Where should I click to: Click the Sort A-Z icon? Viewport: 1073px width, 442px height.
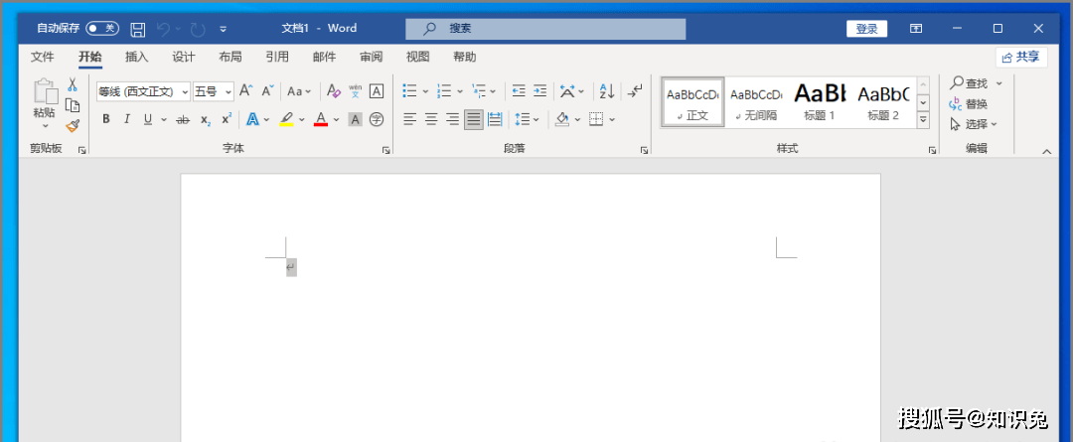tap(606, 91)
